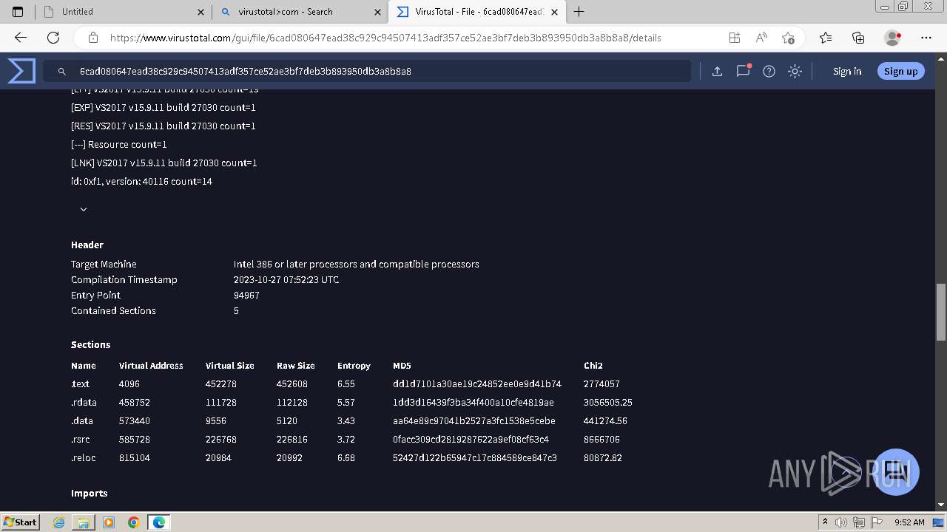
Task: Go back with the browser back arrow
Action: click(20, 38)
